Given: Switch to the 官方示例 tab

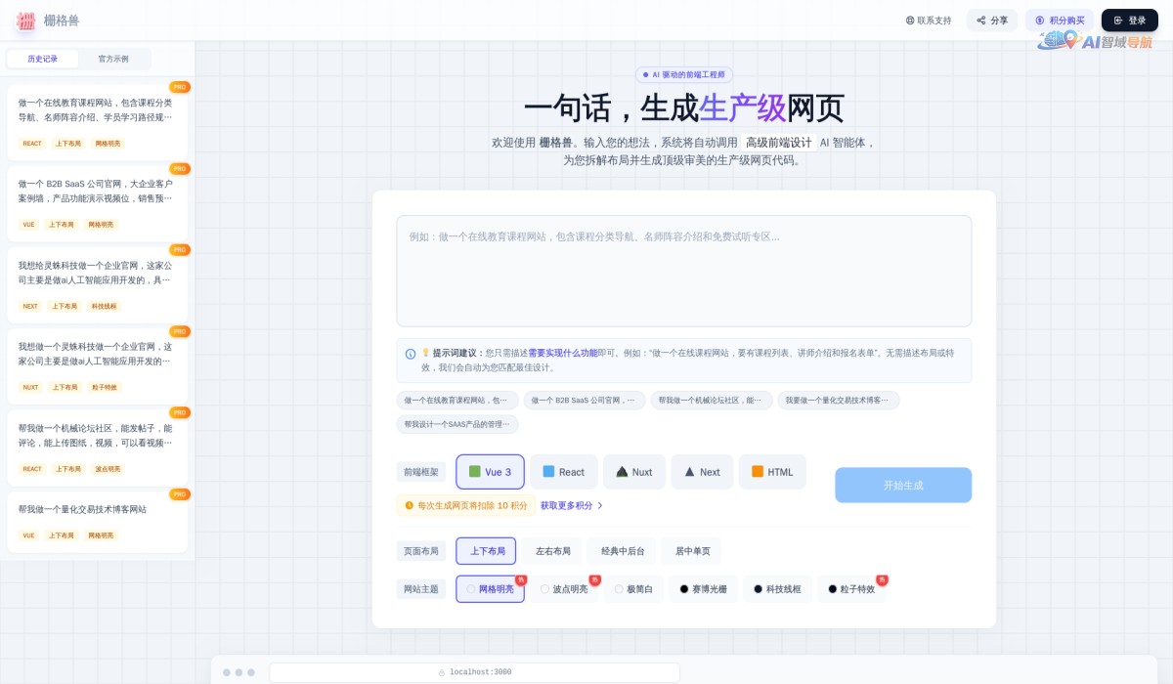Looking at the screenshot, I should point(113,59).
